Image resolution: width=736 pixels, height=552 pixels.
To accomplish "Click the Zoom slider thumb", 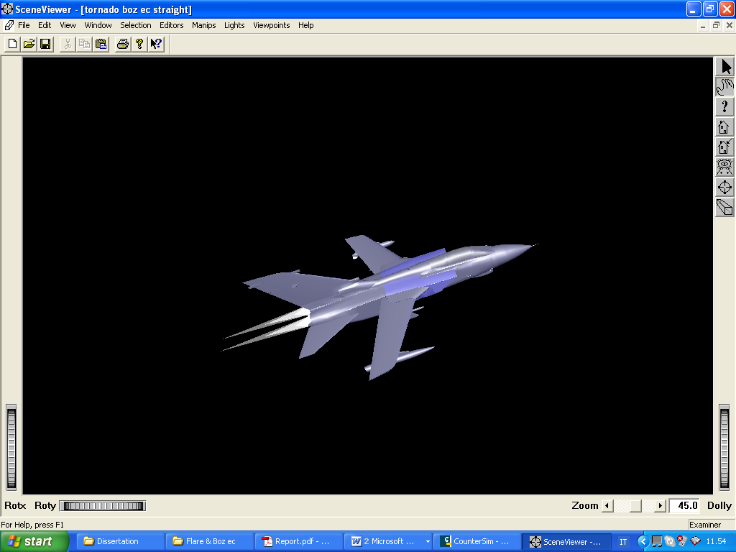I will click(x=635, y=506).
